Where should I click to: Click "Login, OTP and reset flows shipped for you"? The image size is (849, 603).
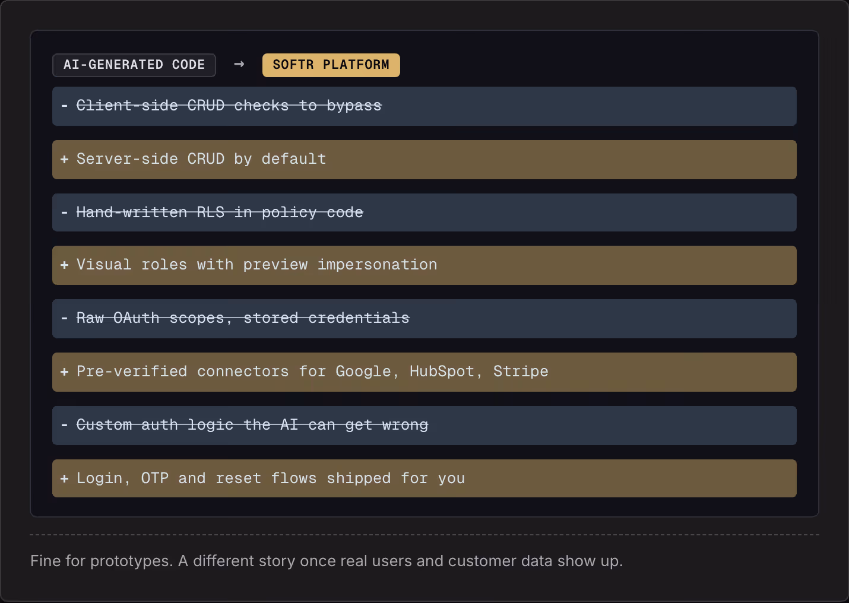[424, 478]
